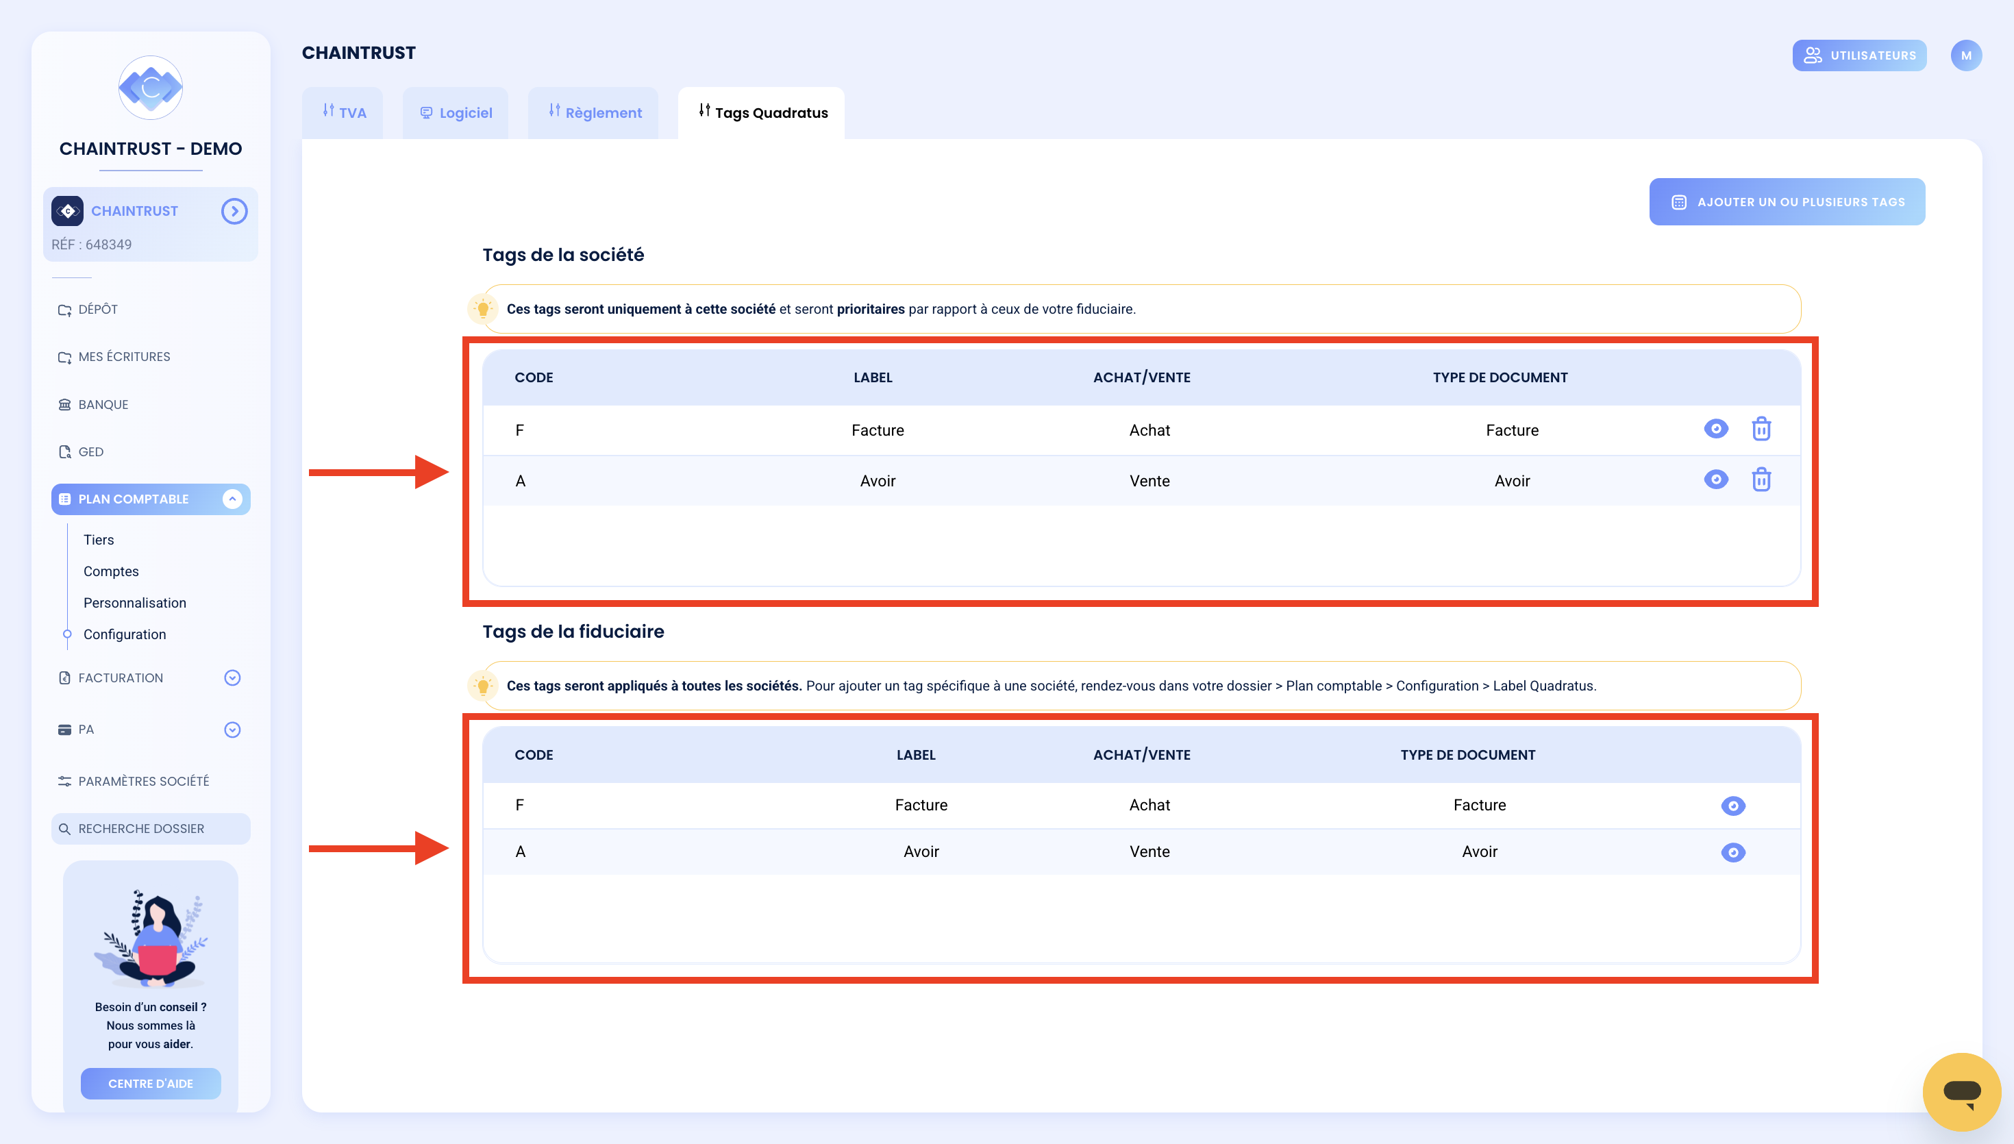Click the PLAN COMPTABLE list icon

[64, 499]
